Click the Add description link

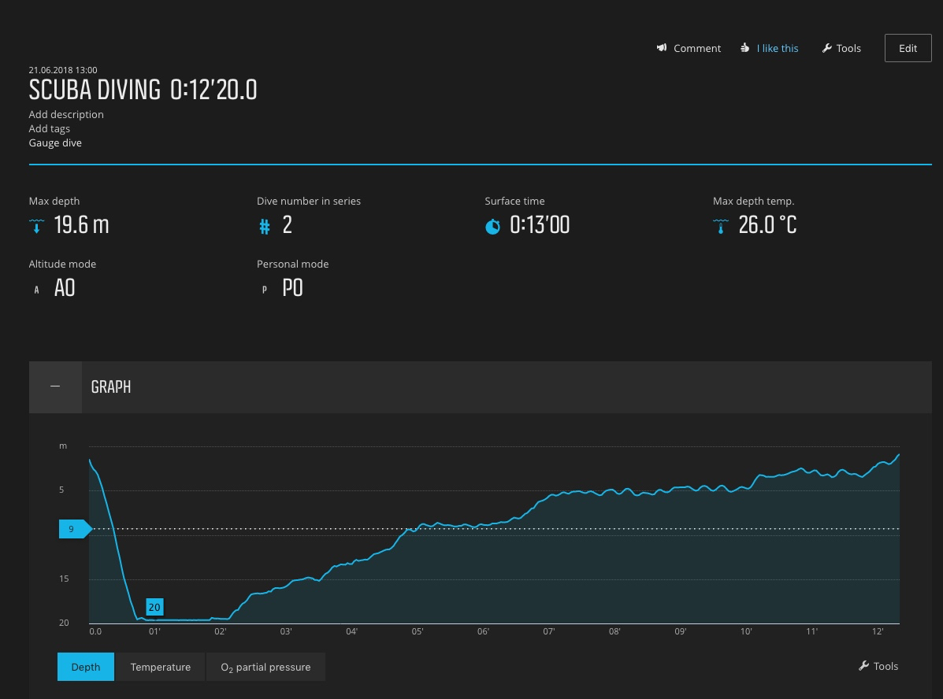coord(66,114)
